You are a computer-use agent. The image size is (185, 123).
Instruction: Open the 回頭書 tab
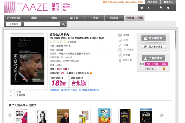tap(114, 18)
